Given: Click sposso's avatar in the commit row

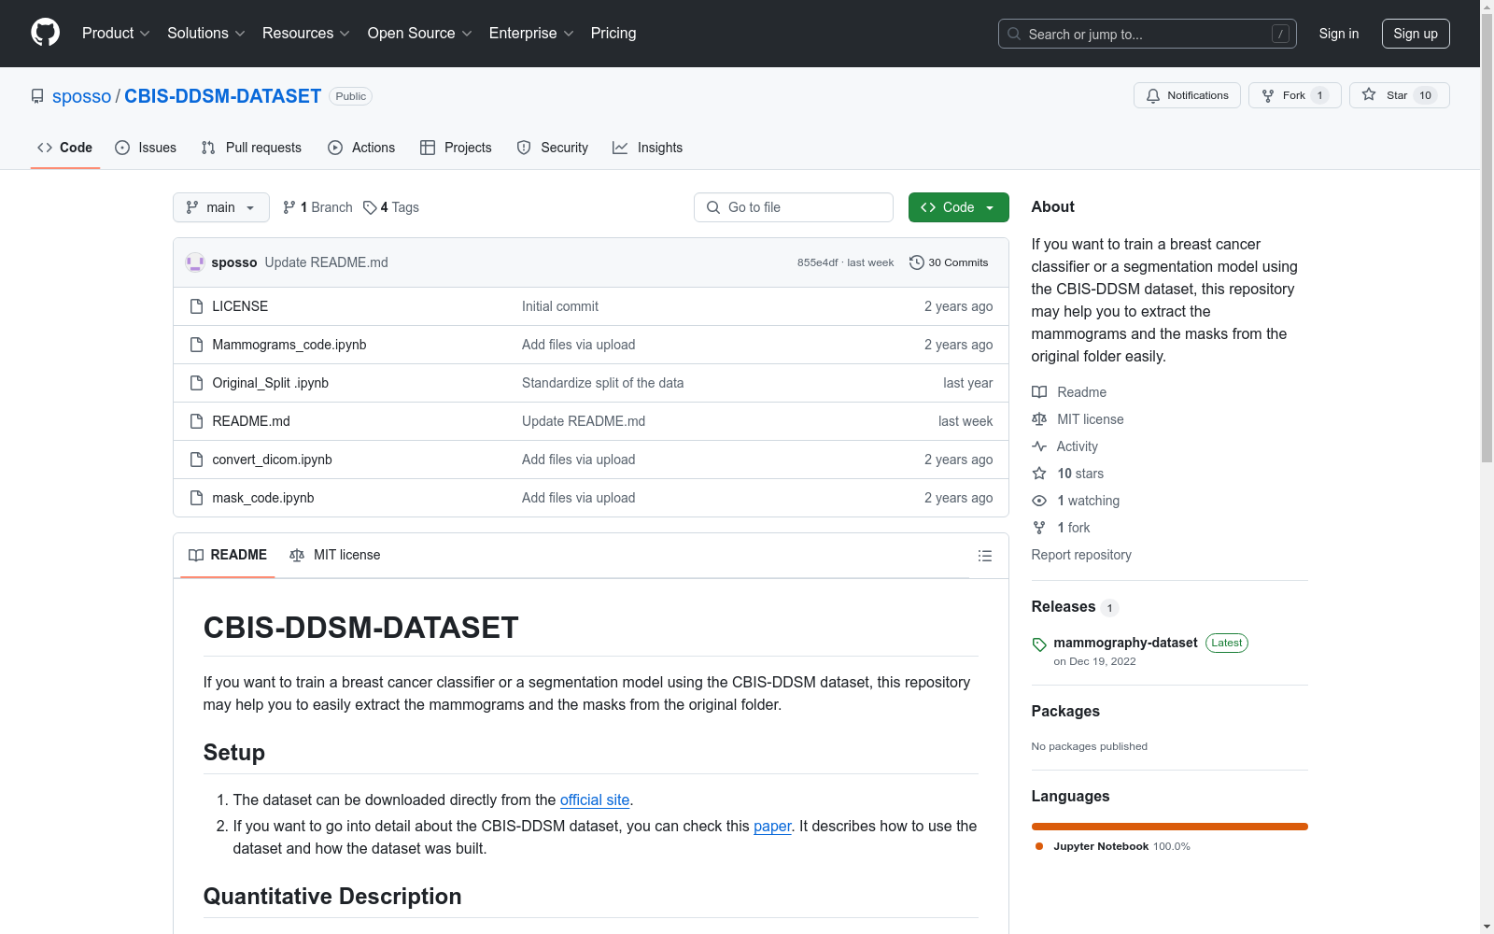Looking at the screenshot, I should (x=195, y=262).
